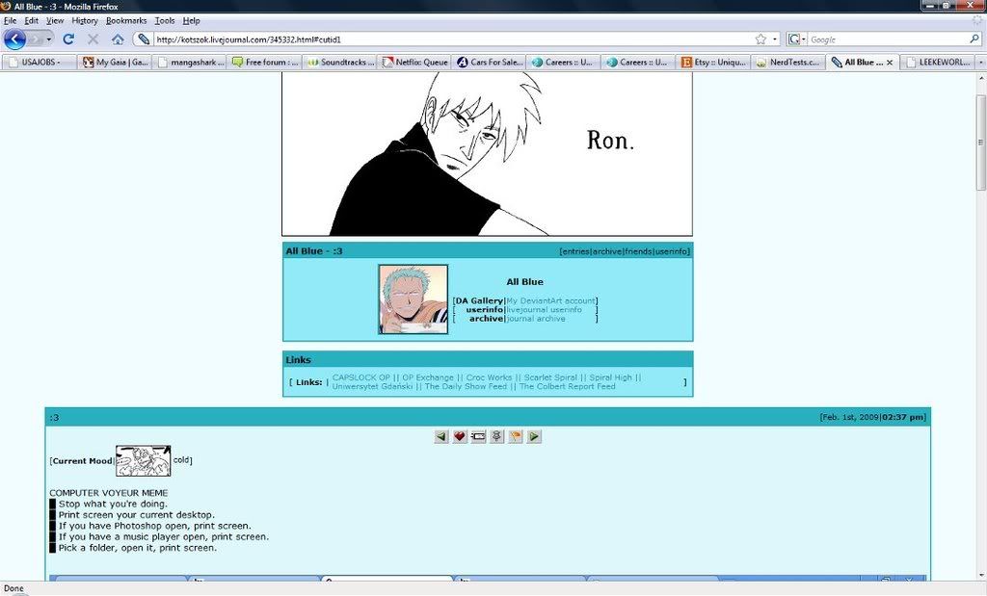Viewport: 987px width, 596px height.
Task: Switch to the Free forum tab
Action: point(264,63)
